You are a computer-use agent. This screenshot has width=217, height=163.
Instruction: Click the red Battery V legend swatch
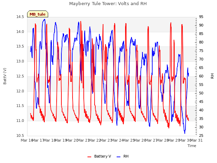pyautogui.click(x=90, y=157)
